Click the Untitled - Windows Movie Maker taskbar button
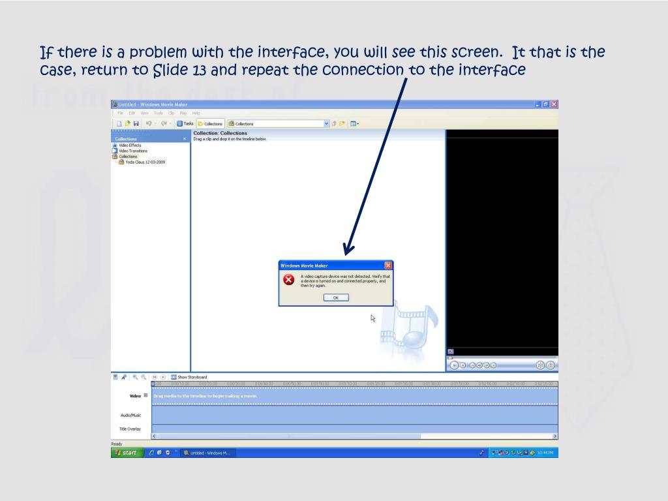 (208, 453)
